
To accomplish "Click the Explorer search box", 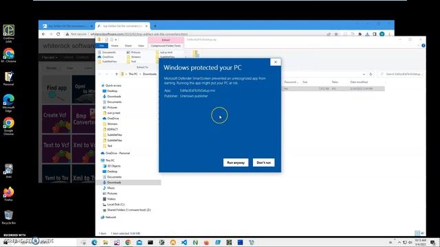I will [x=400, y=74].
